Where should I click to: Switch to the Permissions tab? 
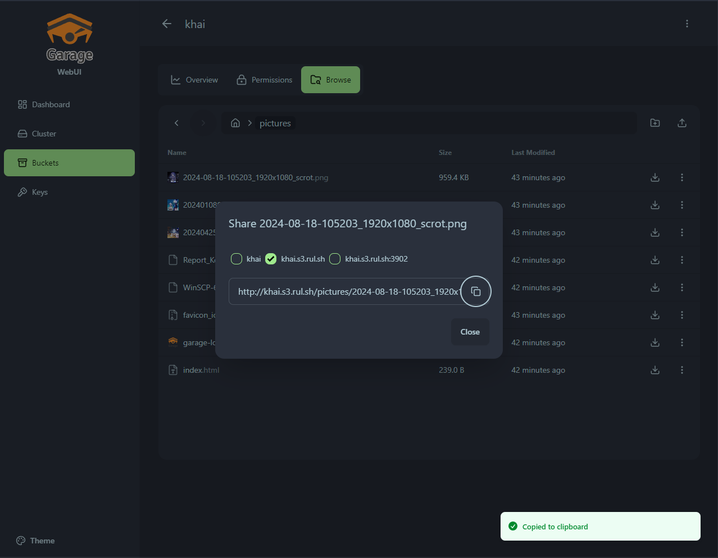point(265,80)
